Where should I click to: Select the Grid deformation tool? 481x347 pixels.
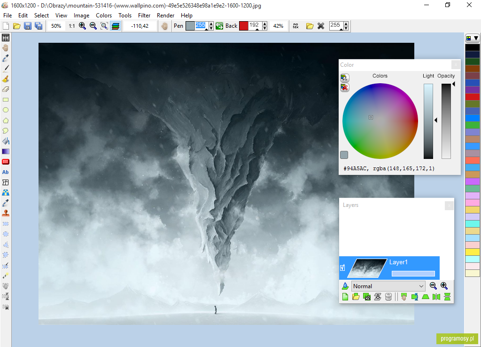[6, 182]
